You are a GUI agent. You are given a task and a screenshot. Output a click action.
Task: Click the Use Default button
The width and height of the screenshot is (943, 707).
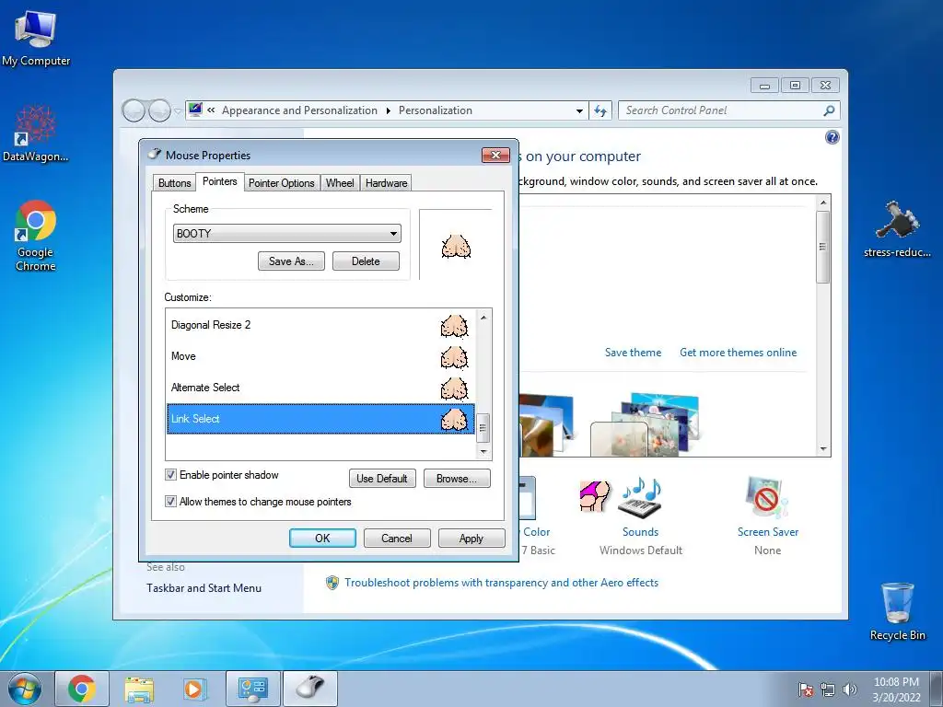(382, 479)
